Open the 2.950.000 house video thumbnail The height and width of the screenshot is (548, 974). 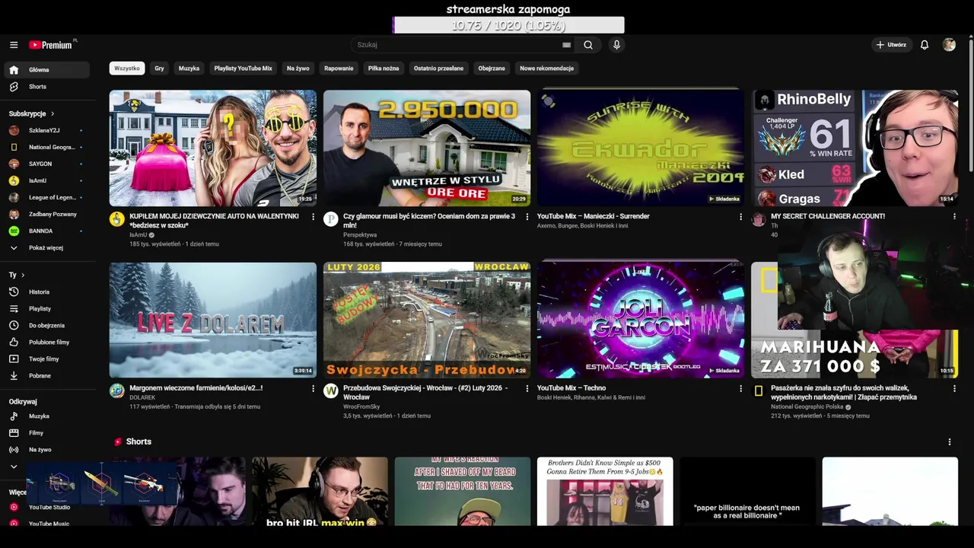[x=427, y=148]
